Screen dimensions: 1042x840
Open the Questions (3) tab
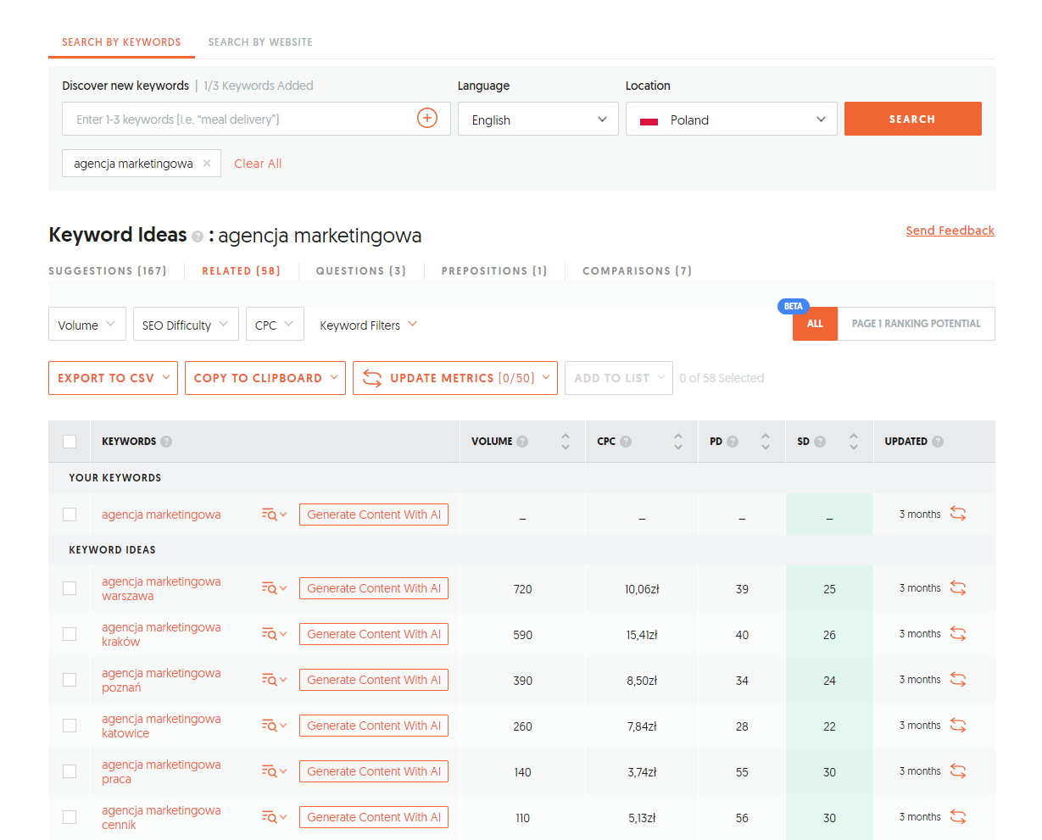click(x=361, y=271)
